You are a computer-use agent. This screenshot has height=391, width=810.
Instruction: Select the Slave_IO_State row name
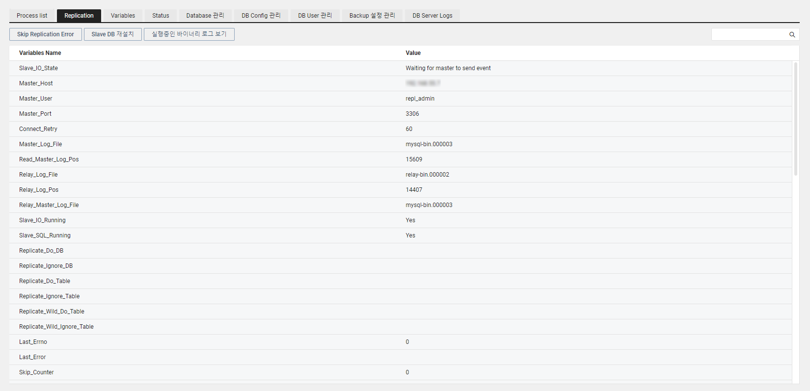pyautogui.click(x=38, y=68)
